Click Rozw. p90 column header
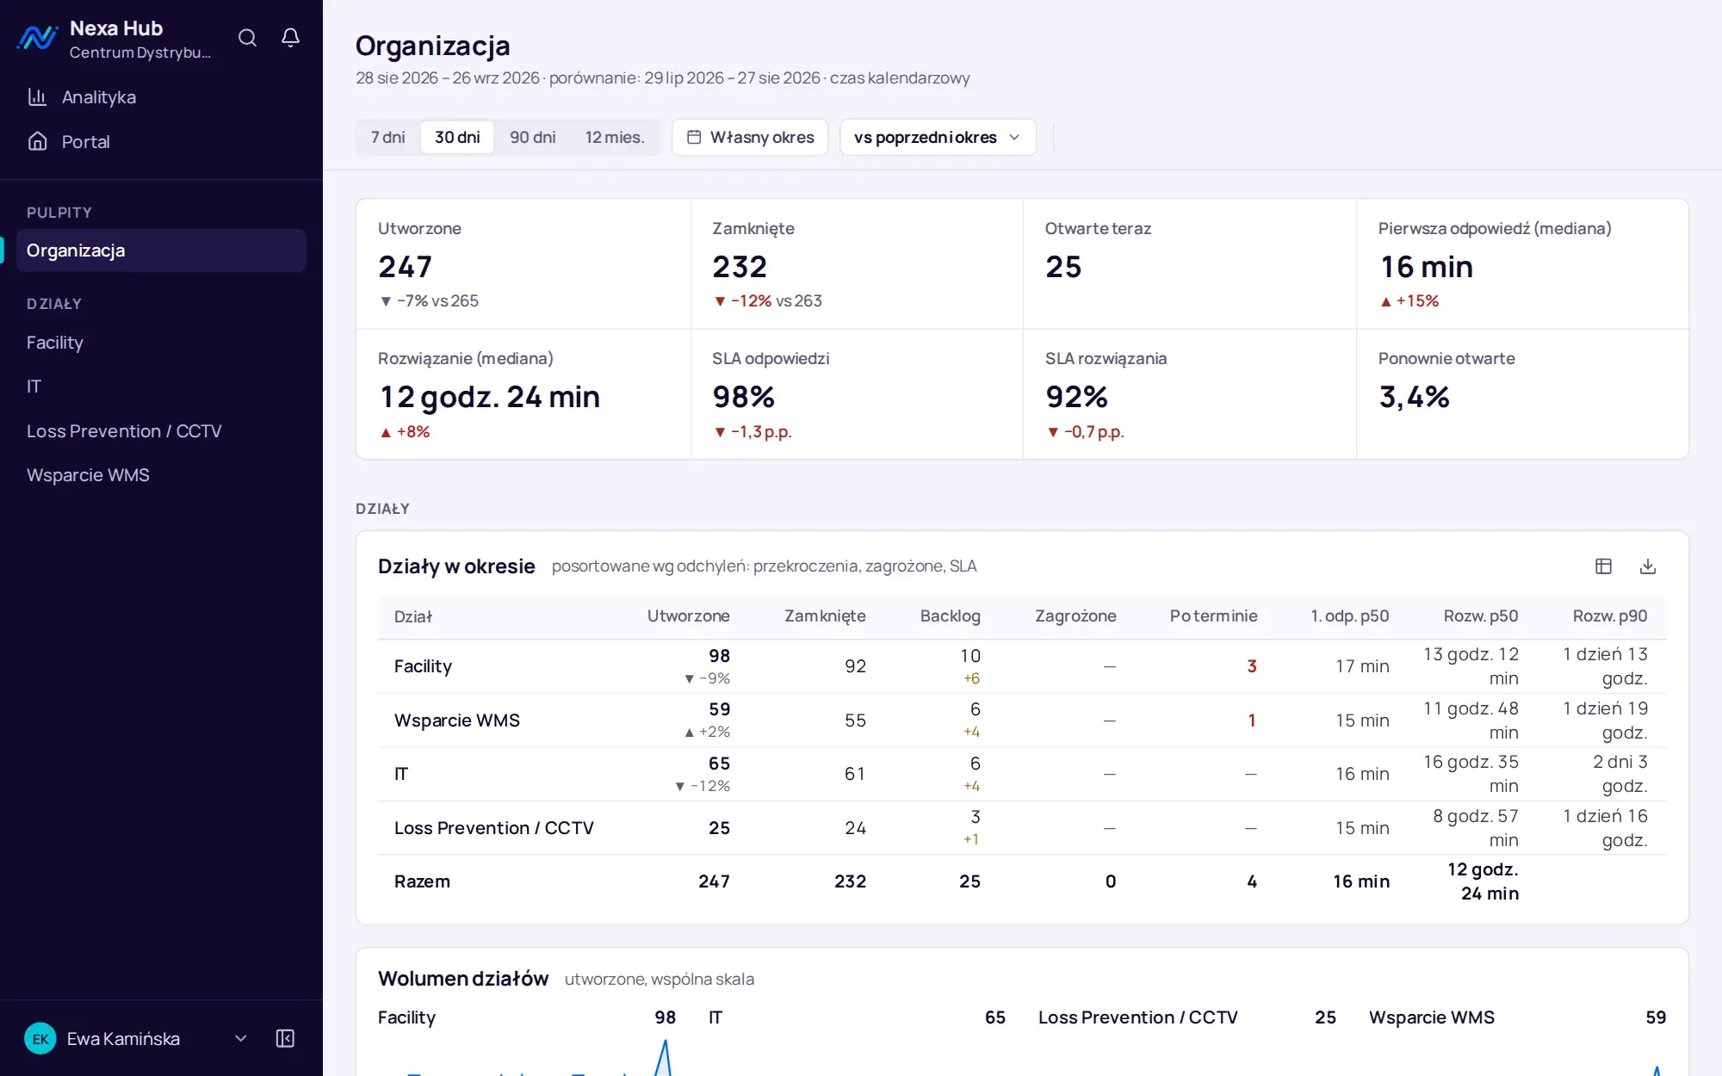This screenshot has height=1076, width=1722. click(x=1609, y=616)
